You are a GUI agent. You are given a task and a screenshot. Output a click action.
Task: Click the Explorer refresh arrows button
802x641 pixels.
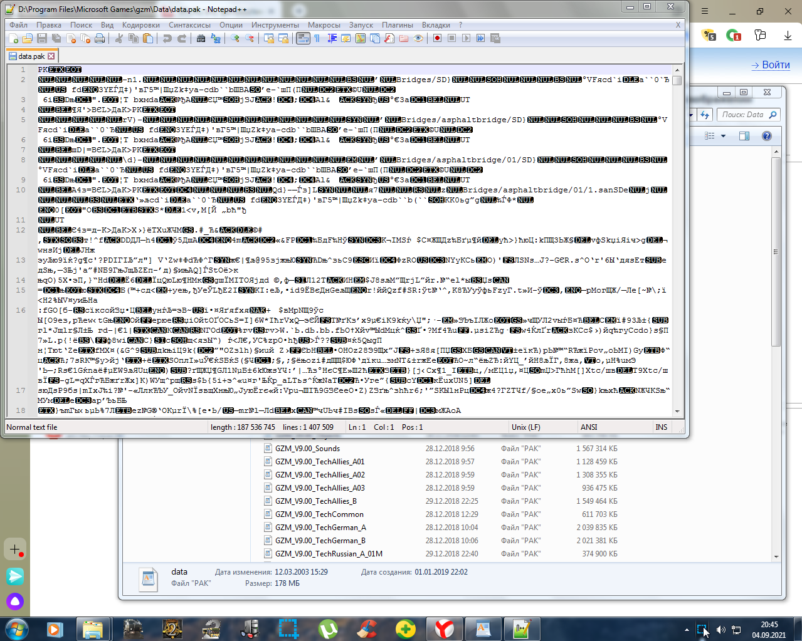[x=705, y=115]
